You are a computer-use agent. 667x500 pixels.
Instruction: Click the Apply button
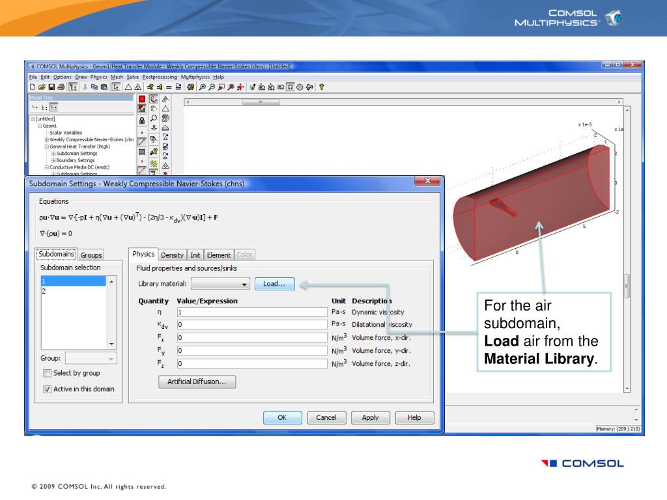[371, 417]
